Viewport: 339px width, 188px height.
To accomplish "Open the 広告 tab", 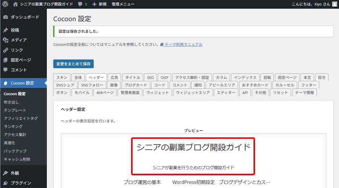I will point(115,78).
